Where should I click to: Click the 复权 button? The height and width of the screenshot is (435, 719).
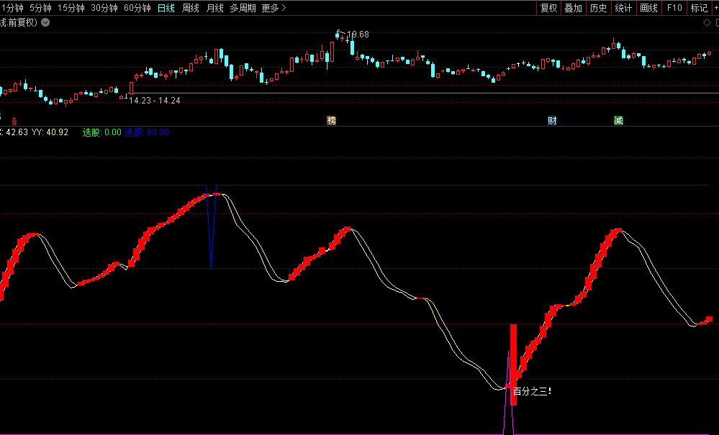[x=548, y=8]
